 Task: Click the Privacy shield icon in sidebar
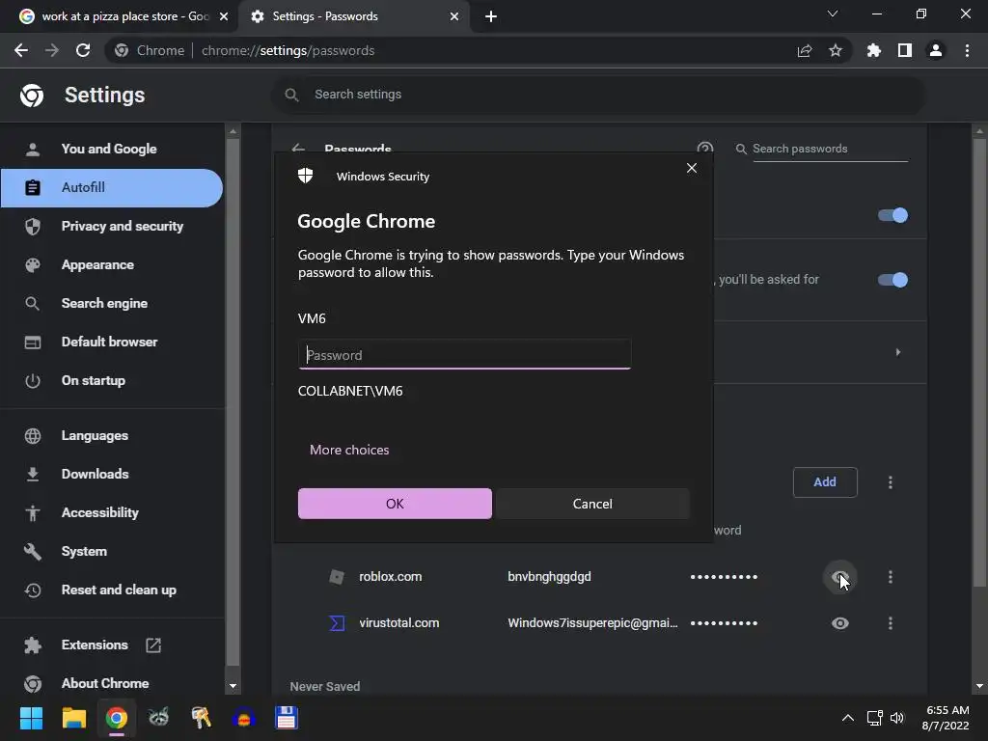(32, 226)
